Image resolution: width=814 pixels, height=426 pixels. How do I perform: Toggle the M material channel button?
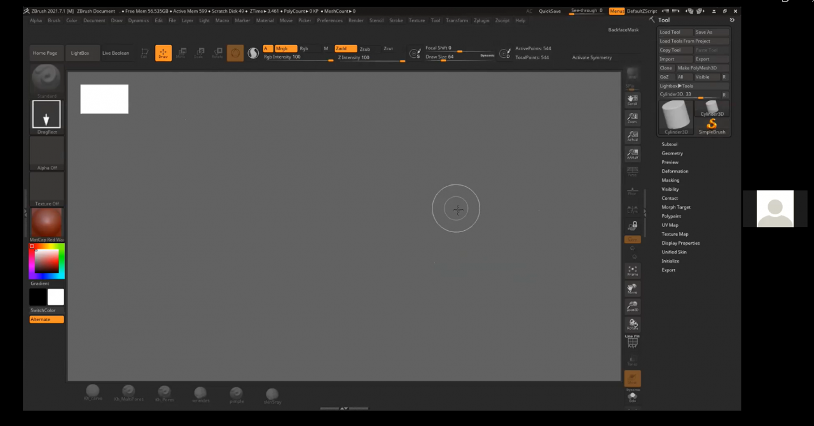pos(326,49)
